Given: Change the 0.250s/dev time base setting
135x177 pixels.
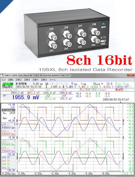Looking at the screenshot, I should pos(9,173).
